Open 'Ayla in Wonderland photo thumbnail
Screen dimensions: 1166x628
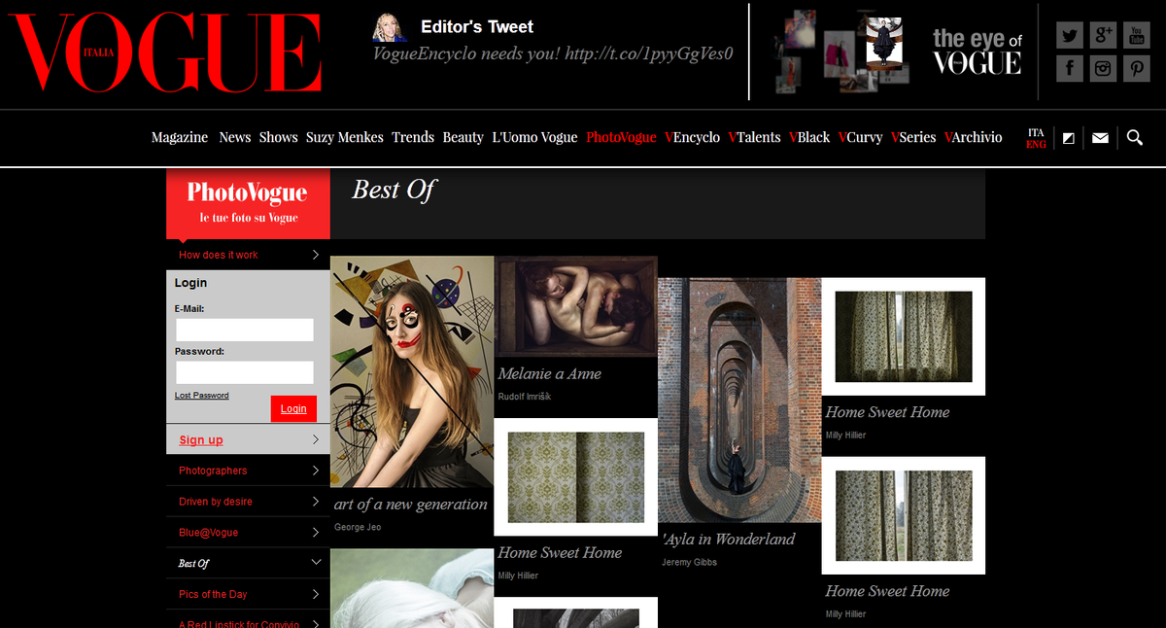click(739, 401)
